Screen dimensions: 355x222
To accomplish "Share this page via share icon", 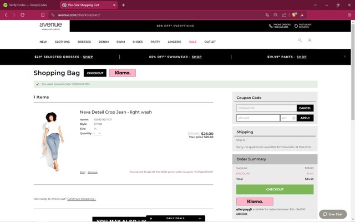I will 283,15.
